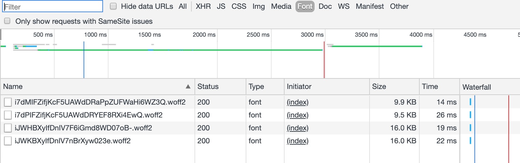Click the file icon beside i7dMIFZifjKcF5UAWdDRaPpZUFWaHi6WZ3Q.woff2
520x163 pixels.
coord(8,102)
